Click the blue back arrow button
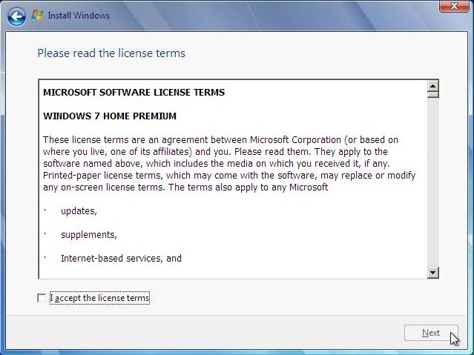The height and width of the screenshot is (355, 474). coord(16,16)
